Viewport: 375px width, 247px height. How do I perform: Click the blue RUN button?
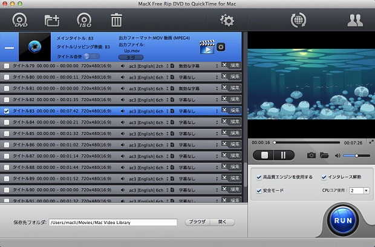[343, 220]
